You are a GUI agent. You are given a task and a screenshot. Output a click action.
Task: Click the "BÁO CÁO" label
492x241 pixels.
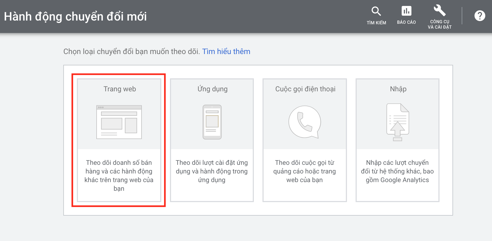pos(406,22)
